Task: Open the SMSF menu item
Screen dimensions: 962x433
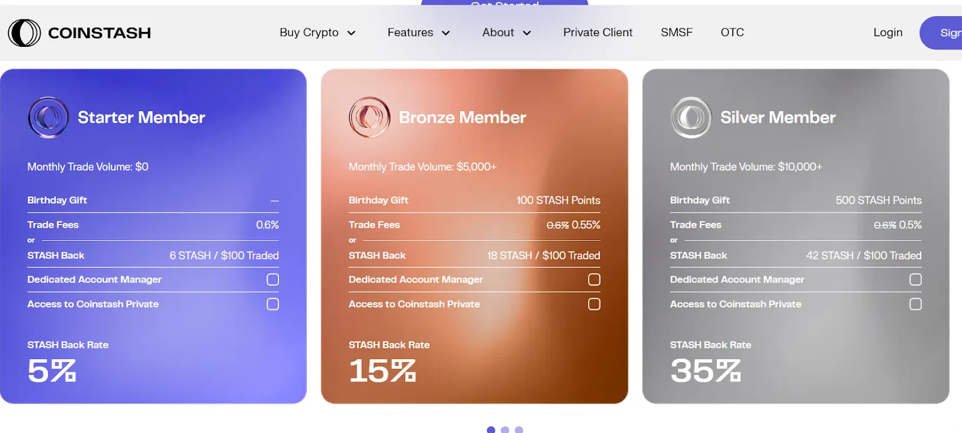Action: pyautogui.click(x=676, y=32)
